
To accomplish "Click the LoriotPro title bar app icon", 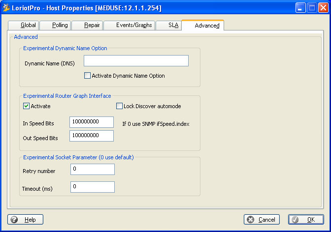I will (6, 7).
